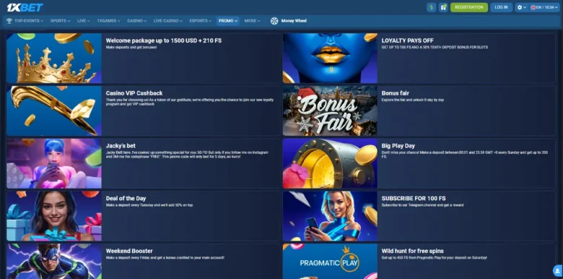Click the green Registration button
This screenshot has height=279, width=563.
(469, 7)
